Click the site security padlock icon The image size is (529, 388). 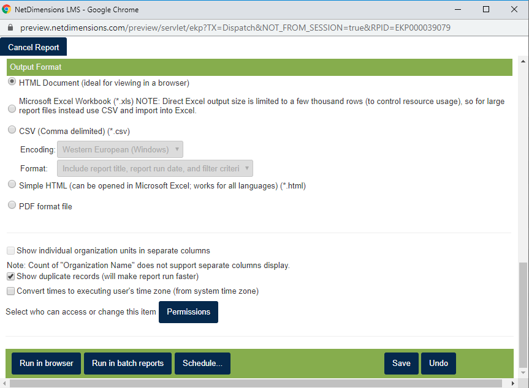tap(10, 28)
